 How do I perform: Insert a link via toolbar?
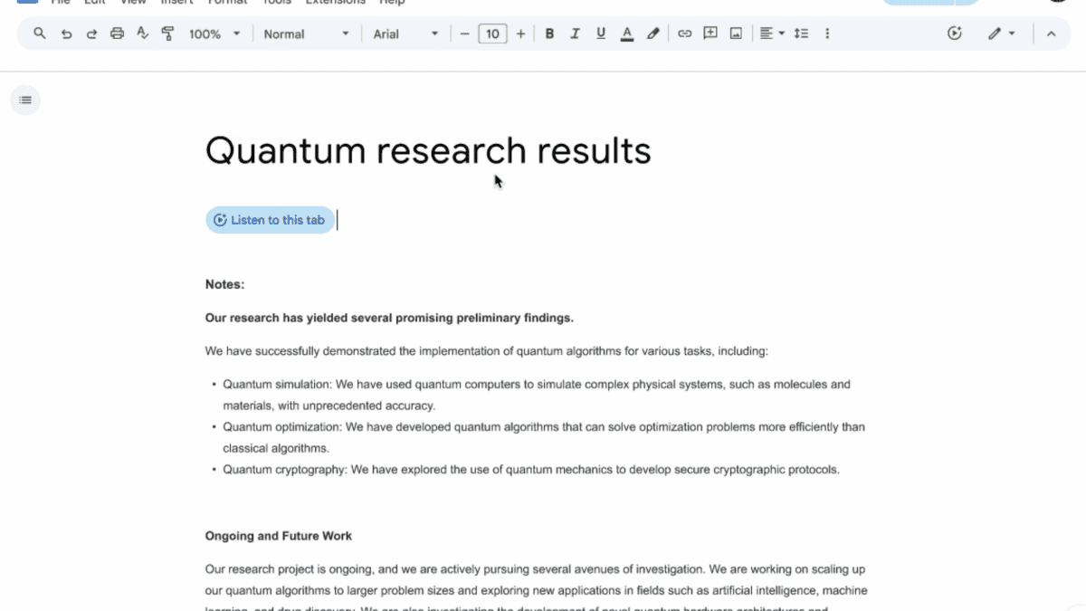pos(685,33)
